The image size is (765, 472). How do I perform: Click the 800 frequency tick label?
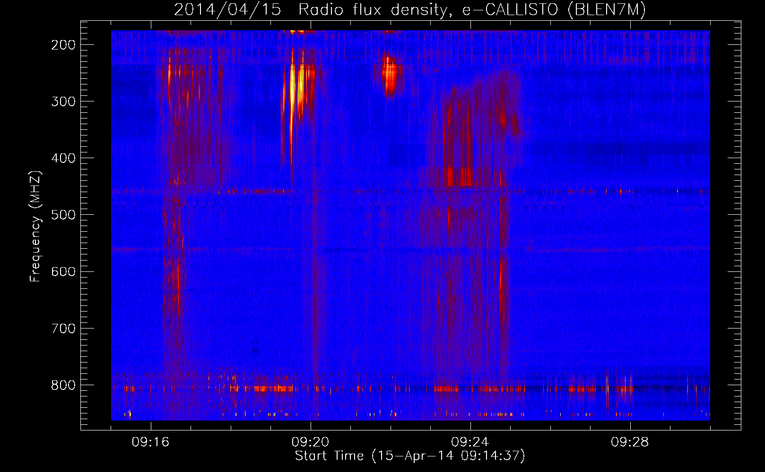(63, 385)
